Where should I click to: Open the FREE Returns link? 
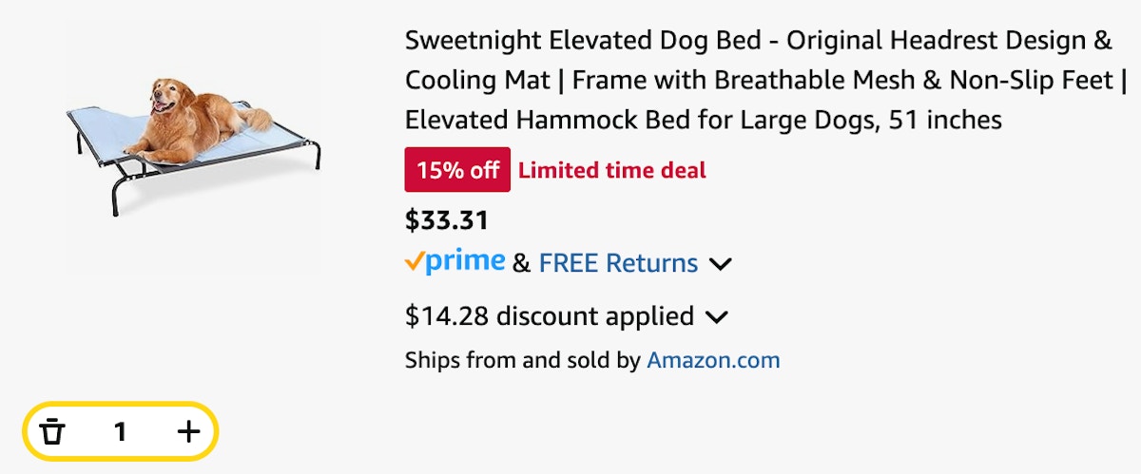pyautogui.click(x=618, y=263)
